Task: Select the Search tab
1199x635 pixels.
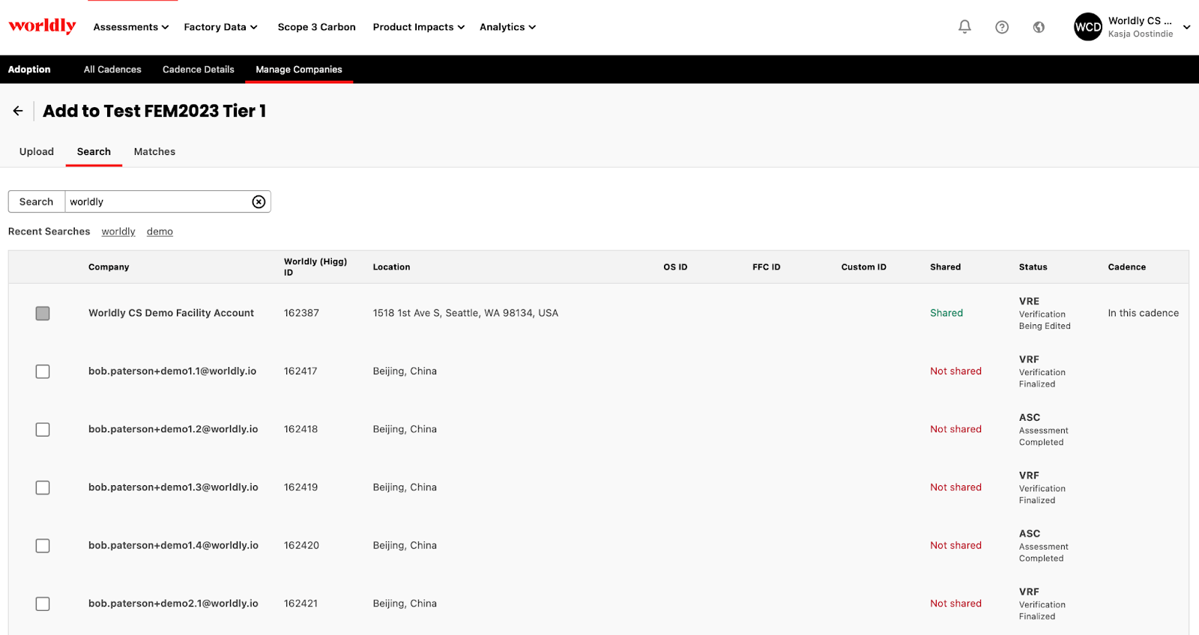Action: point(94,151)
